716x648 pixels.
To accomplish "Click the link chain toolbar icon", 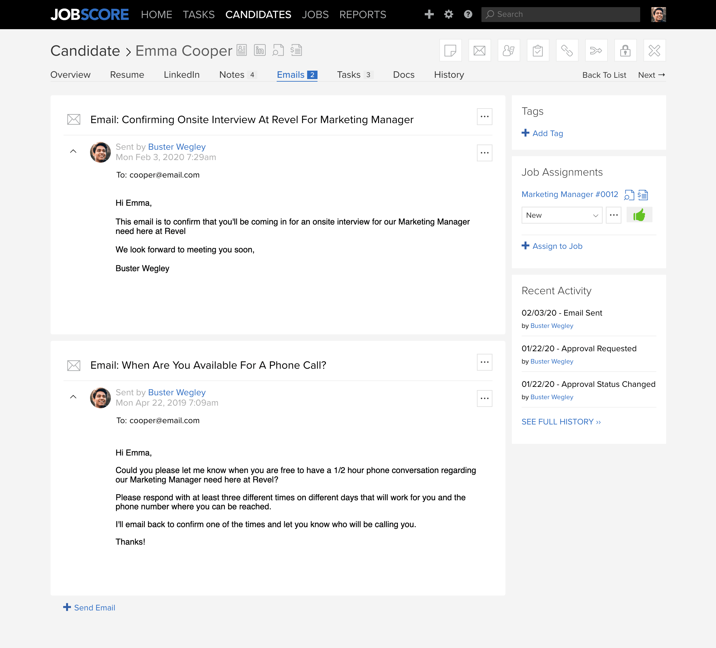I will [x=567, y=51].
